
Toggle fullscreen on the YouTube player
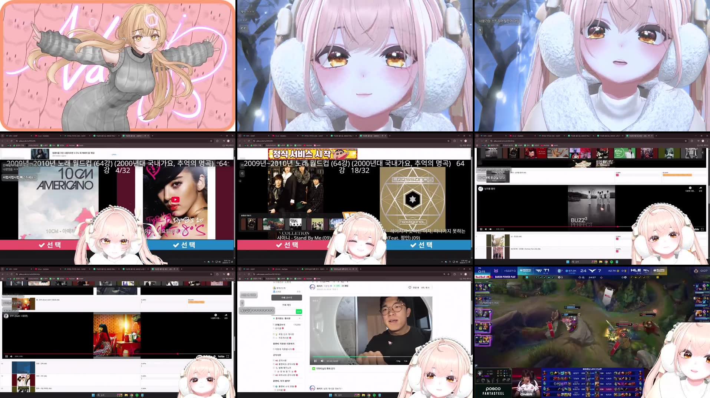pos(228,357)
